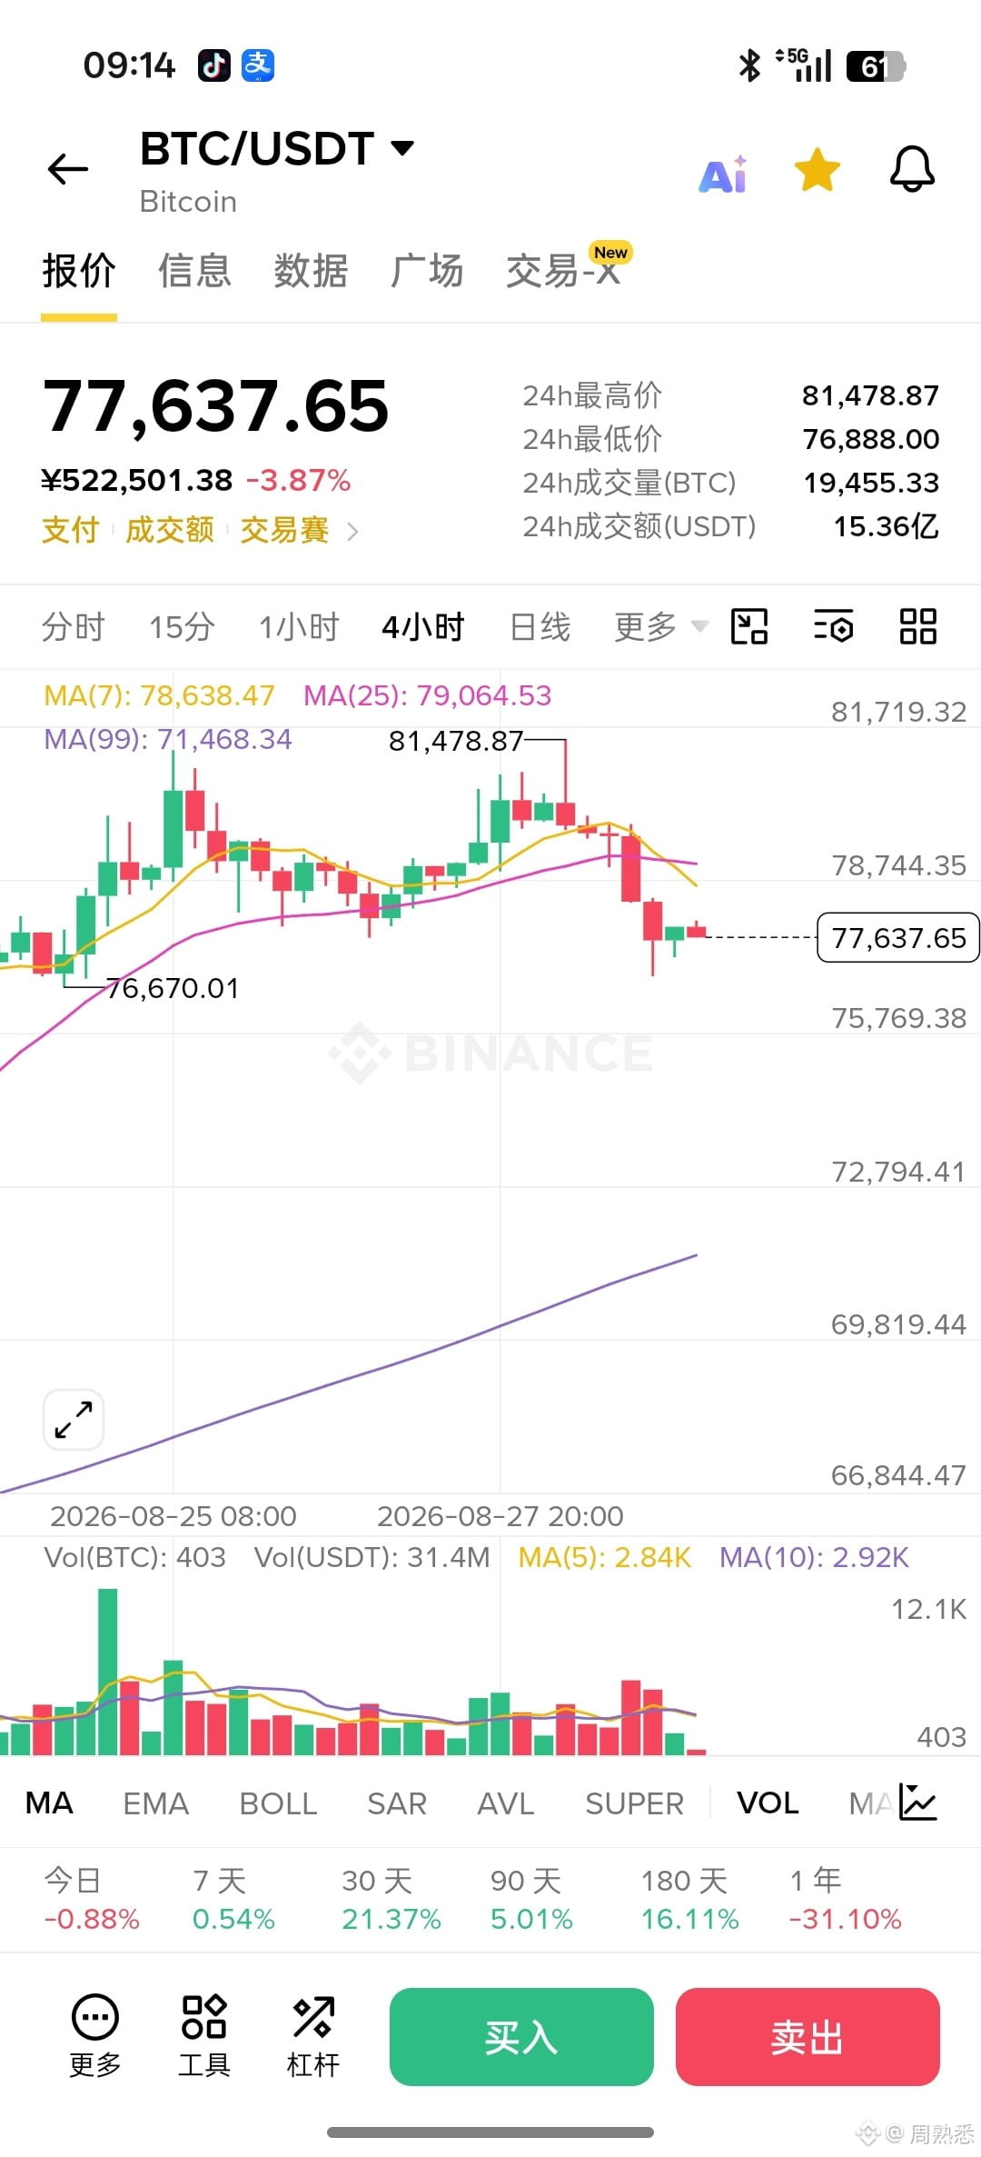Toggle the MA indicator
The height and width of the screenshot is (2157, 981).
pos(49,1802)
